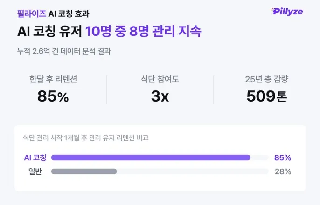
Task: Click the 일반 bar label
Action: [x=35, y=171]
